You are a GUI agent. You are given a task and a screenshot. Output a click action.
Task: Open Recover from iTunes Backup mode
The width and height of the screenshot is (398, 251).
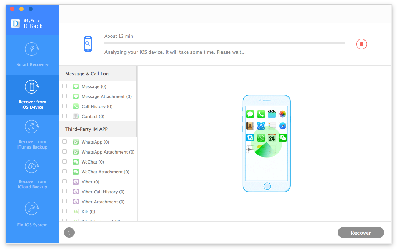(x=32, y=135)
